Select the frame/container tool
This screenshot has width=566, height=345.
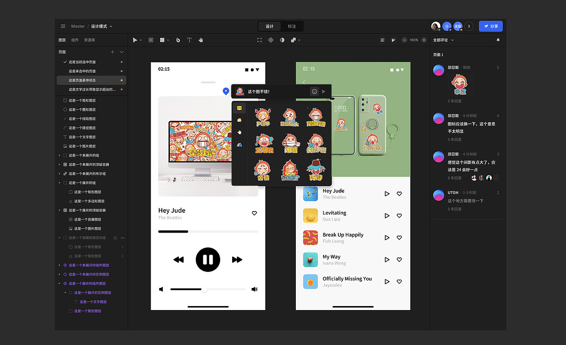point(151,40)
